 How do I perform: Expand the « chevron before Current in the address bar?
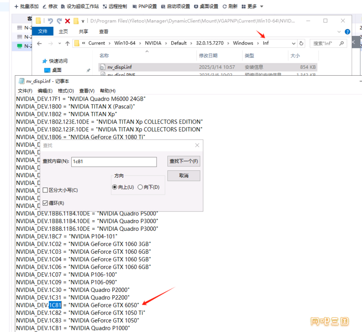[84, 43]
